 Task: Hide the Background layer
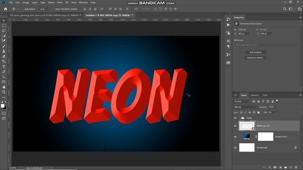[x=235, y=148]
